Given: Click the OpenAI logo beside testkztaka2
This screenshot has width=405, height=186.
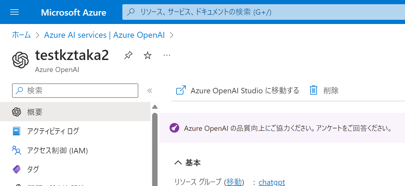Looking at the screenshot, I should 20,60.
